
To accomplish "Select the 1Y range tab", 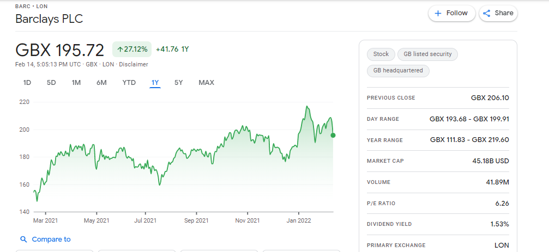I will click(x=155, y=83).
